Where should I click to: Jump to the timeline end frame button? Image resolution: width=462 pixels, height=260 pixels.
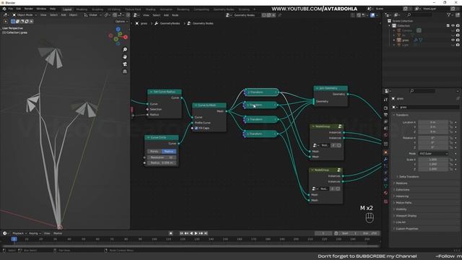point(206,233)
